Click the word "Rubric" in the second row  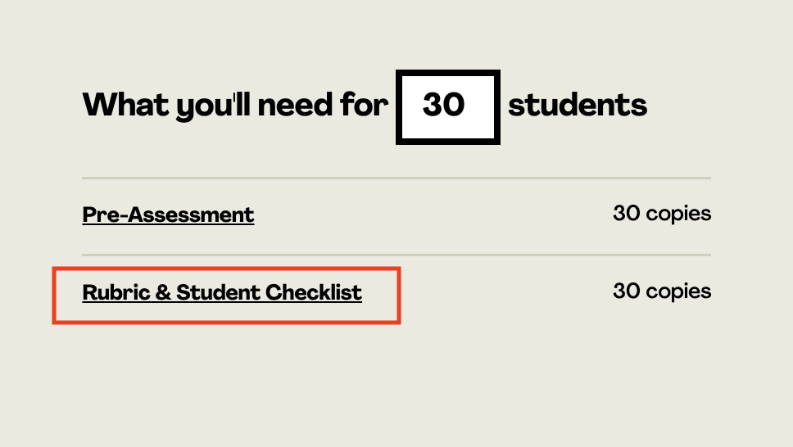(116, 293)
